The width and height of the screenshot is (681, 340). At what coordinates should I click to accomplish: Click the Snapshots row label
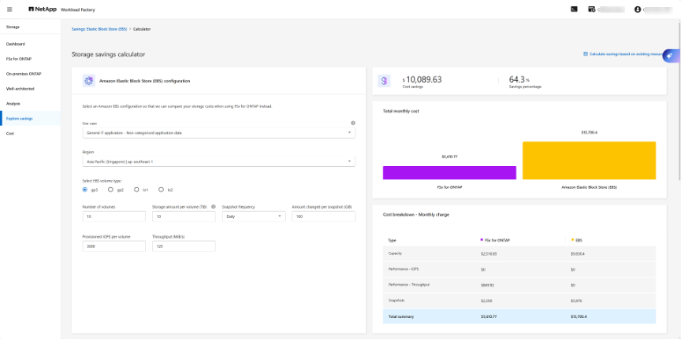[x=396, y=300]
